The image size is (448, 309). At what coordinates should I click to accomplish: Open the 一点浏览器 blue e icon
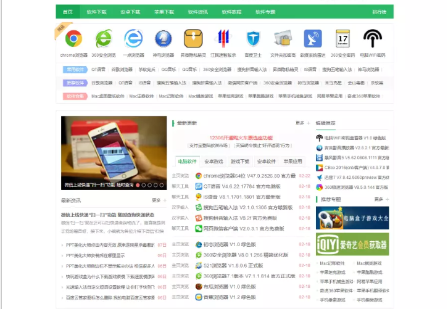pyautogui.click(x=133, y=39)
